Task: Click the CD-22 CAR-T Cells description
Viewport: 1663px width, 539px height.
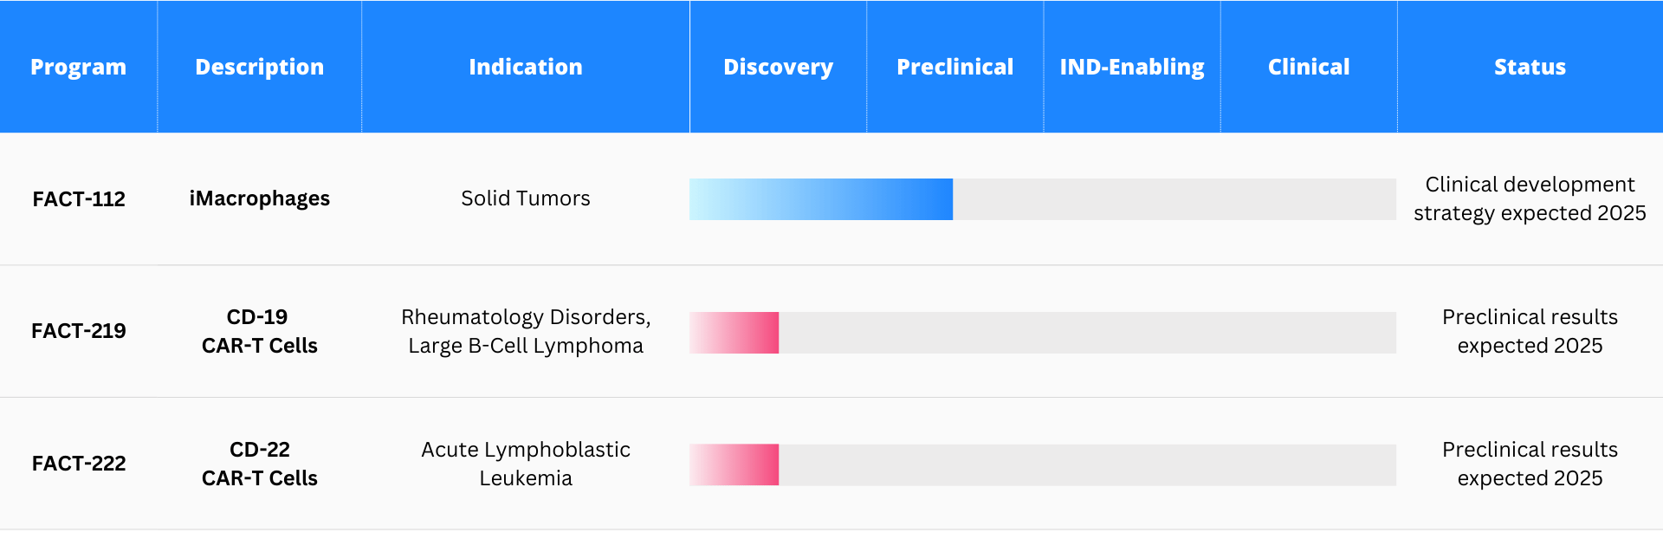Action: coord(260,464)
